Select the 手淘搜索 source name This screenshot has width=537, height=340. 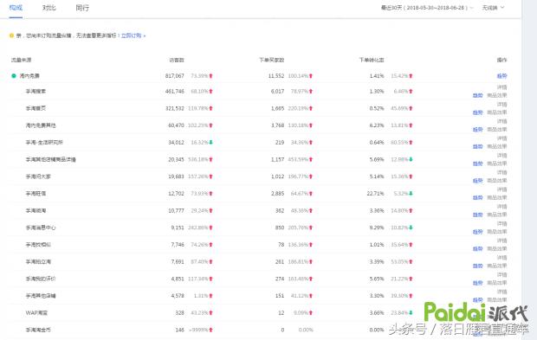36,92
